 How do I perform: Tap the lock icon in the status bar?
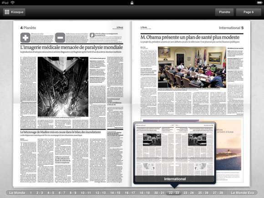tap(132, 3)
